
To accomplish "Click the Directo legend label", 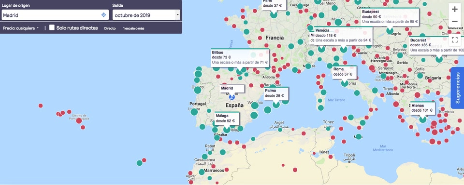I will click(x=110, y=28).
